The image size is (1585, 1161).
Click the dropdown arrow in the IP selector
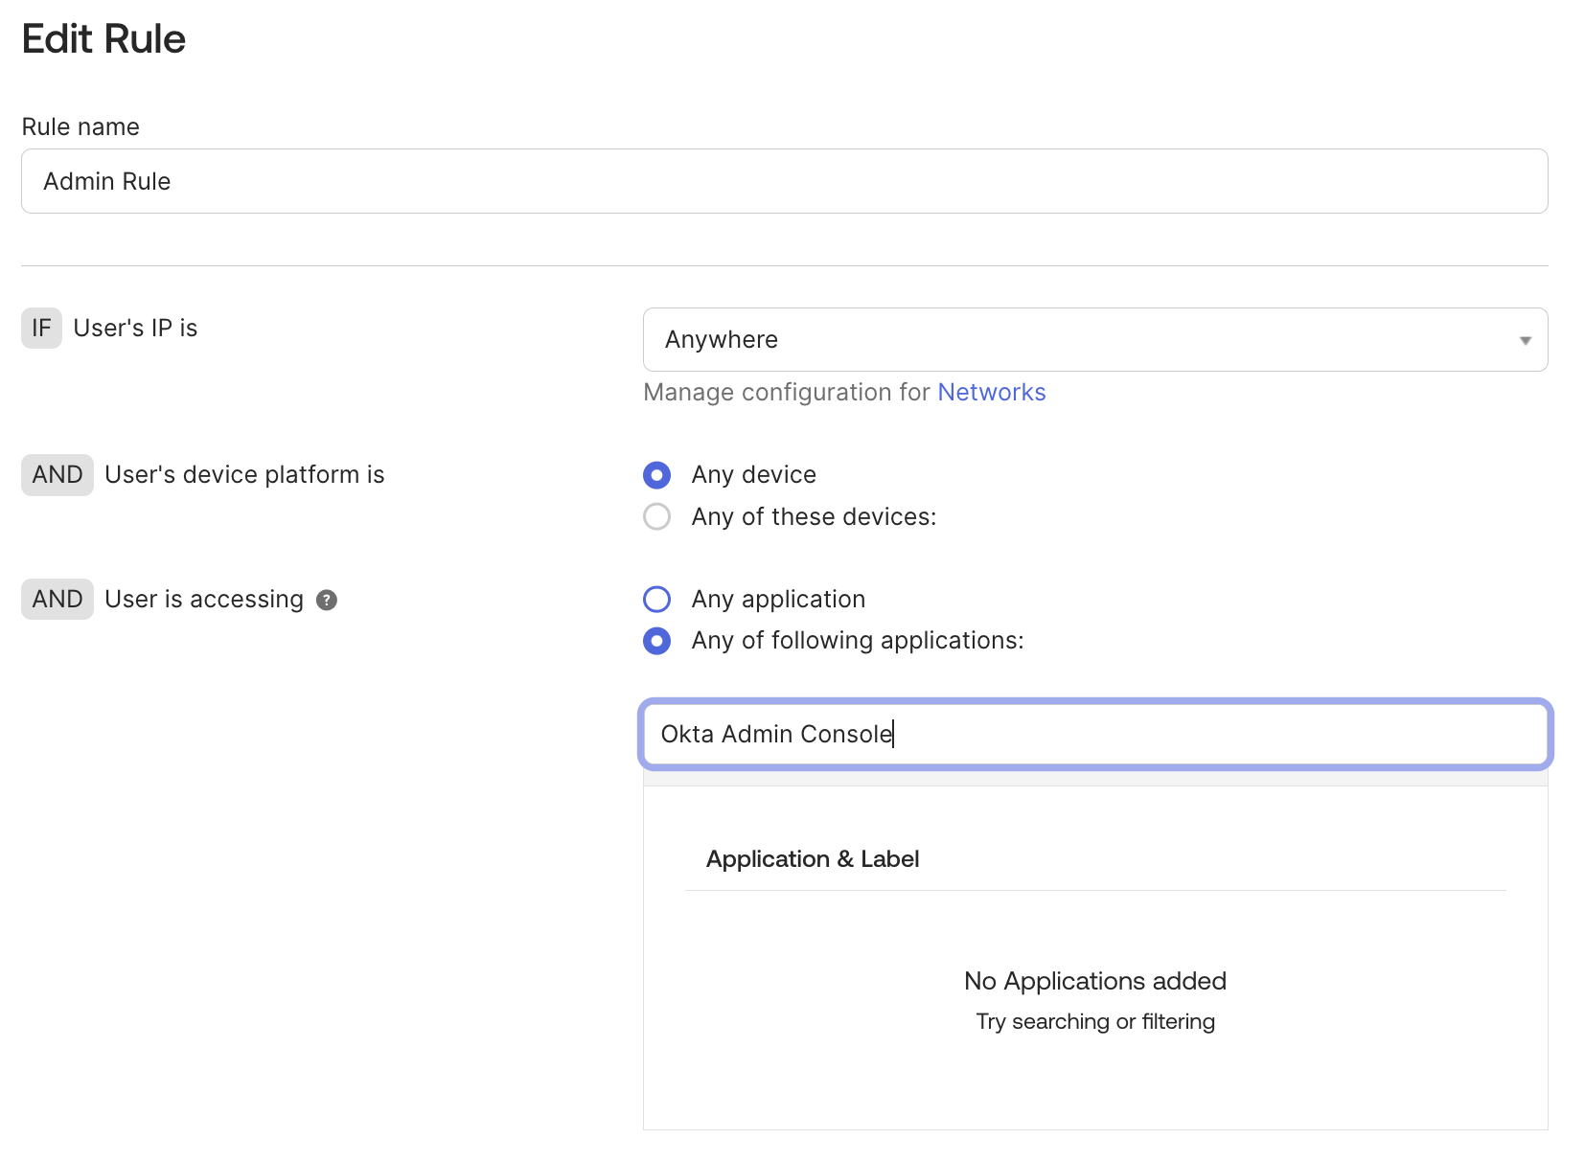(x=1525, y=340)
